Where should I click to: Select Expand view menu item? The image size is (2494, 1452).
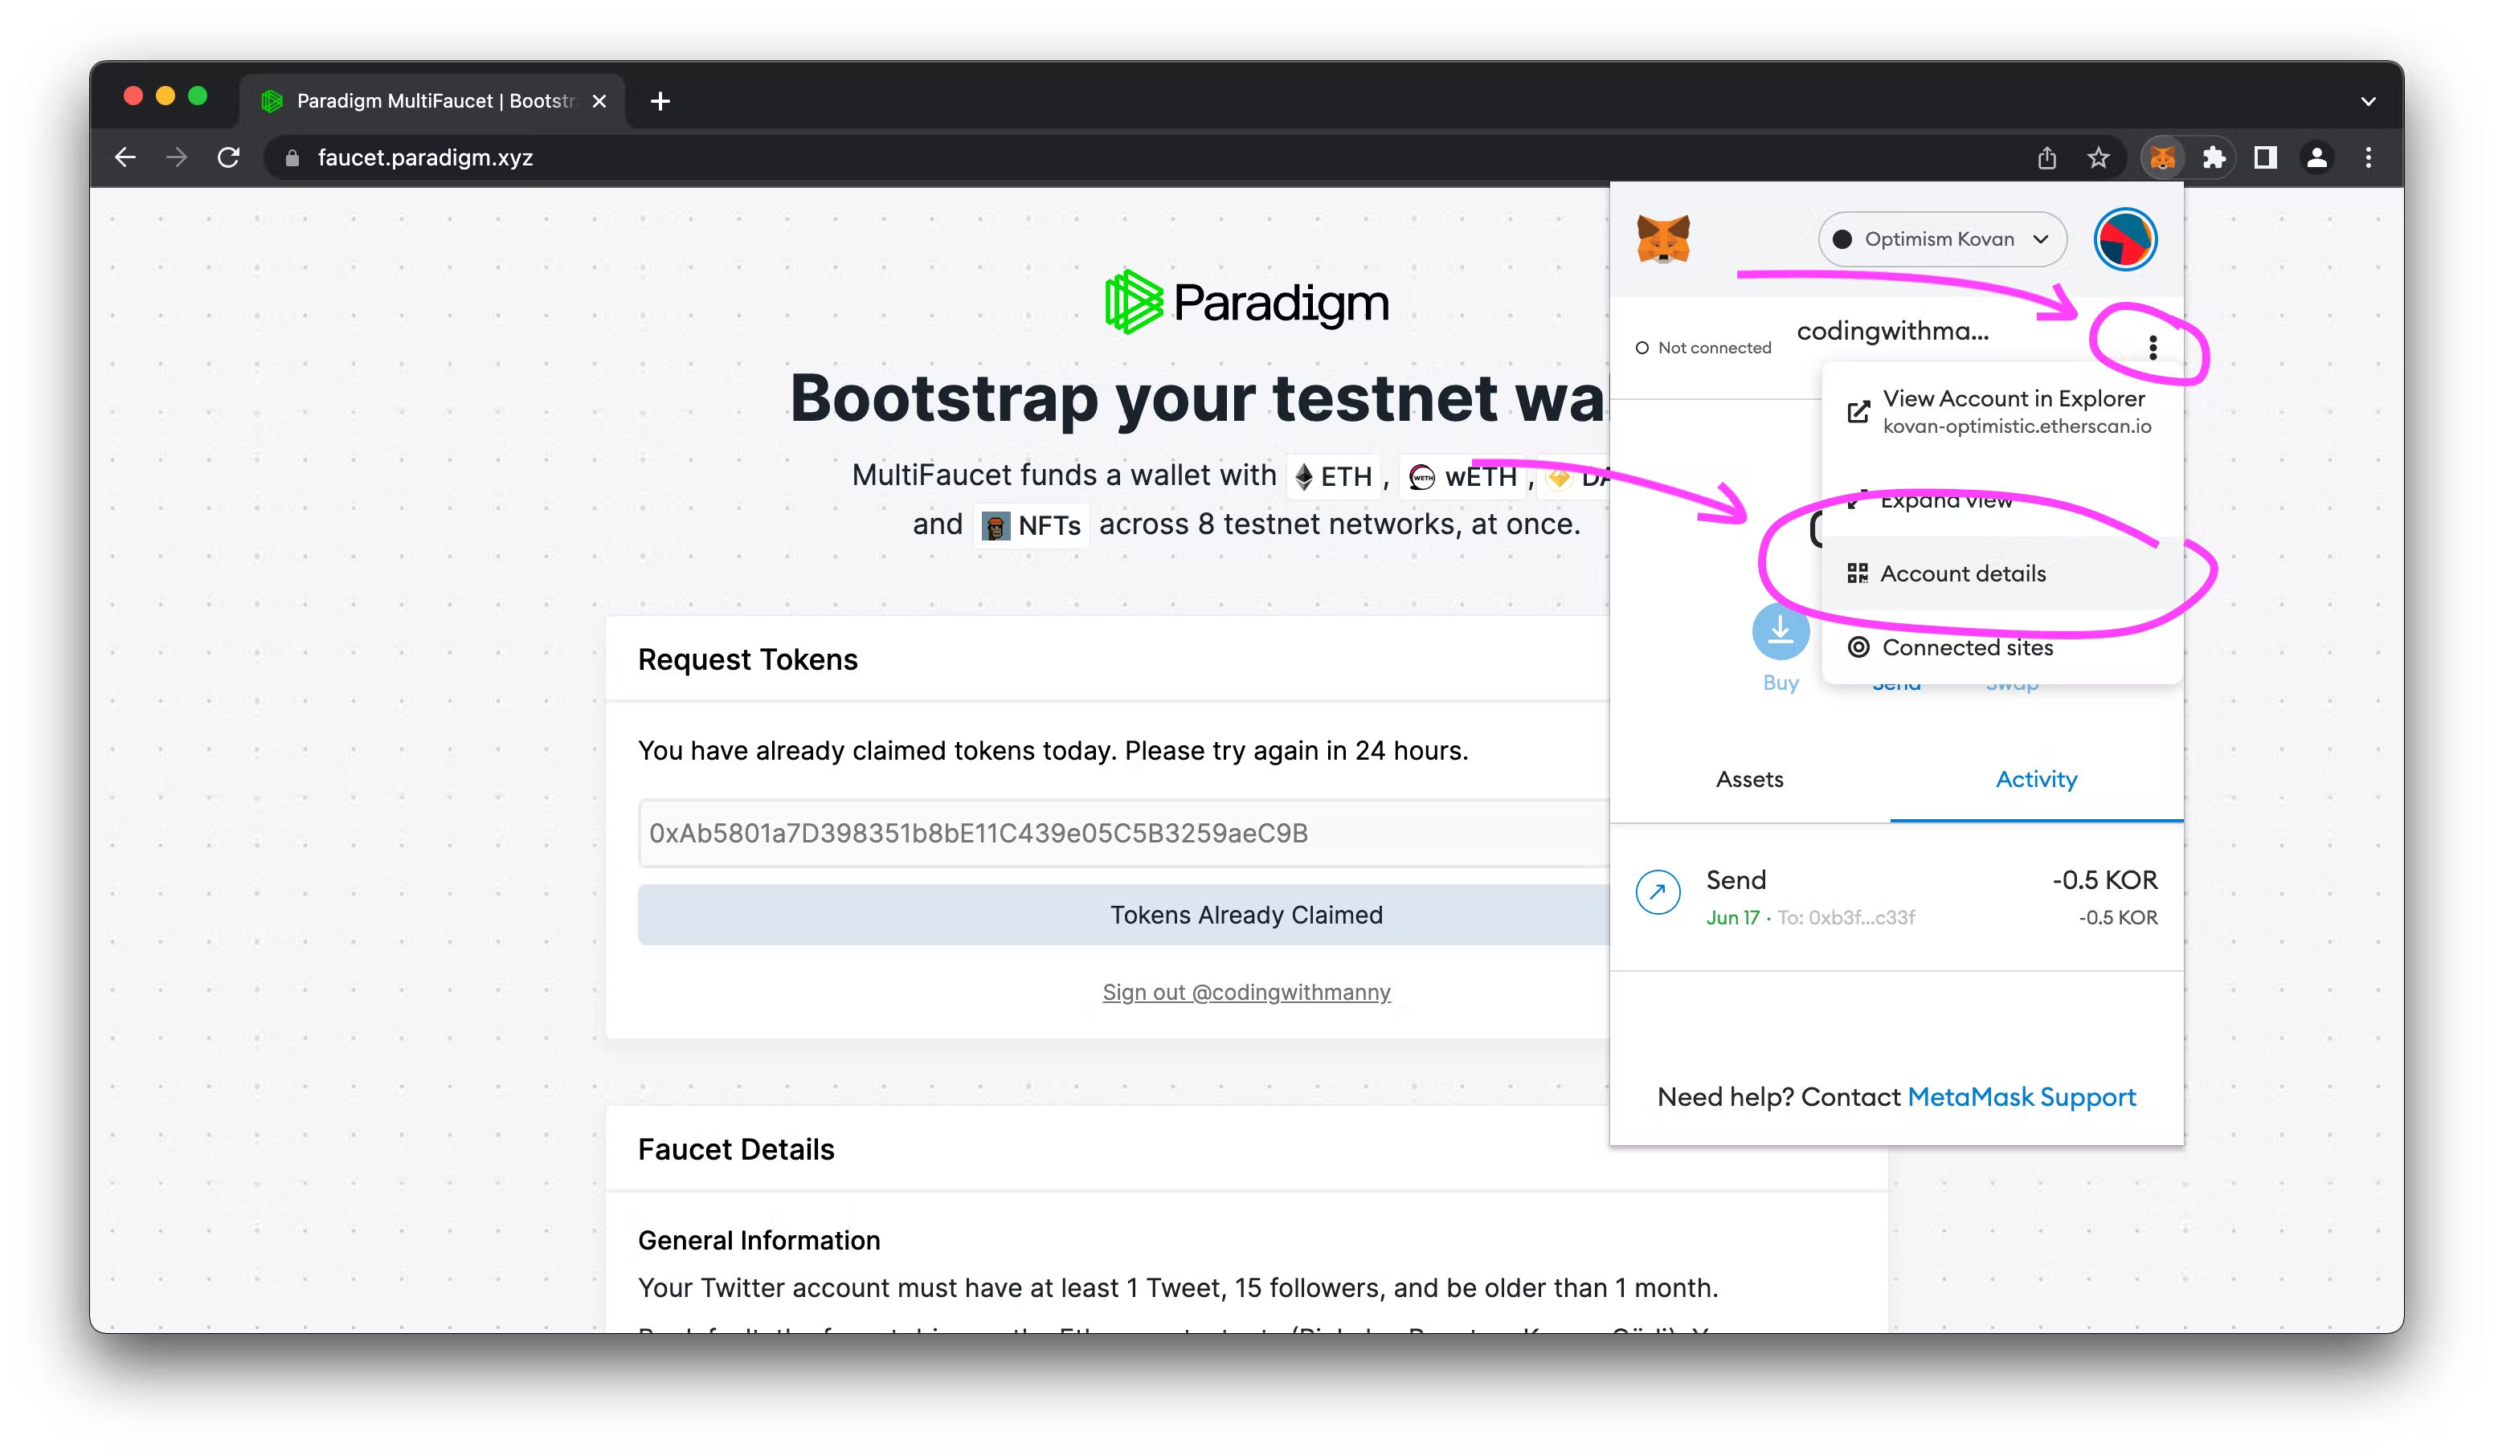(2001, 500)
